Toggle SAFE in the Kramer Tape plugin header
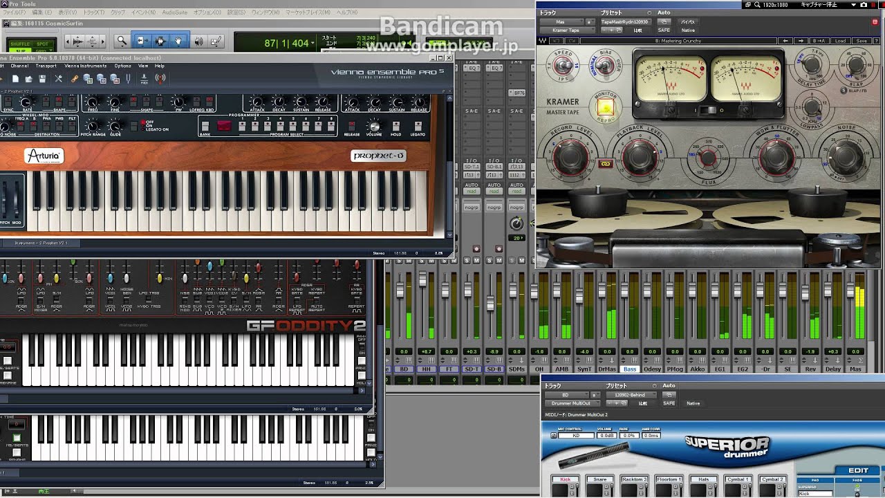Screen dimensions: 885x498 [664, 30]
